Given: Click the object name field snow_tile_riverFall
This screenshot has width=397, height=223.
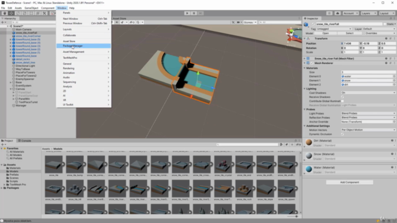Looking at the screenshot, I should [x=349, y=24].
